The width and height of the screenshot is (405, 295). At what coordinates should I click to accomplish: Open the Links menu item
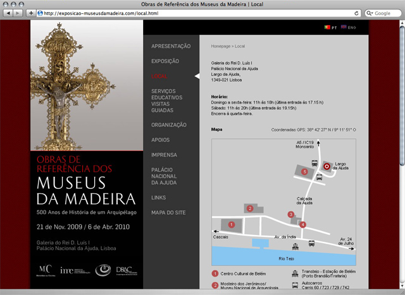click(x=158, y=198)
